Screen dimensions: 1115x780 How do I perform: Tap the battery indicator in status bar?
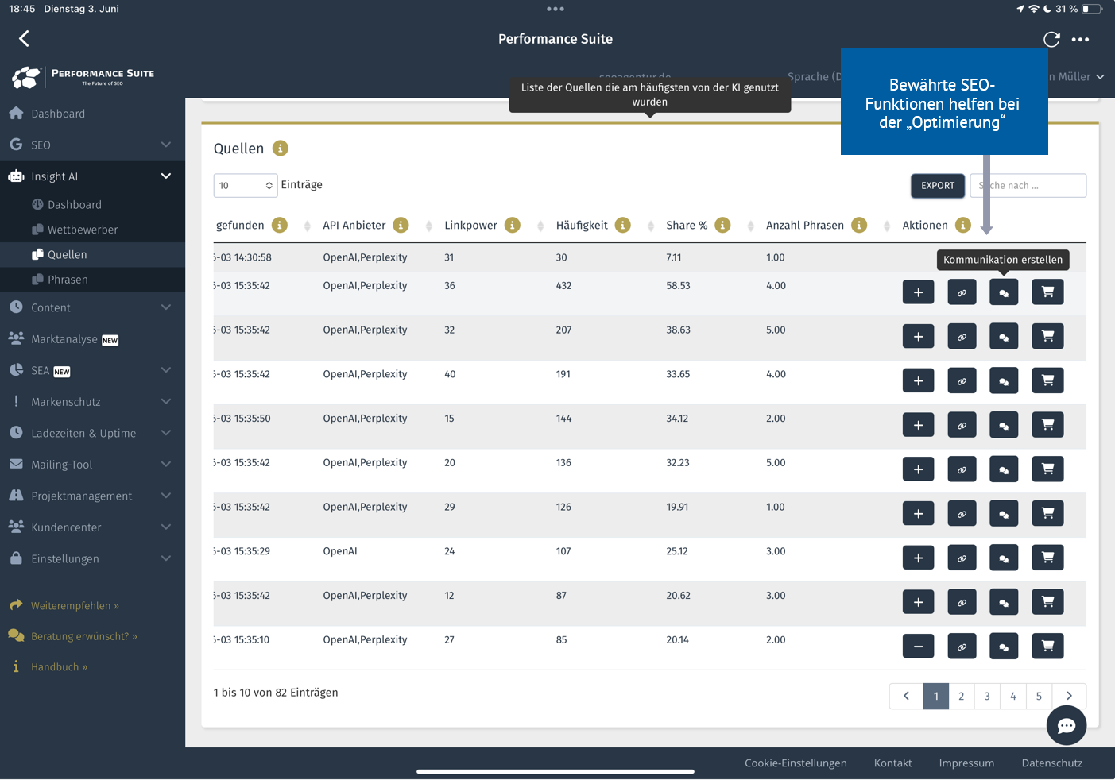coord(1092,9)
